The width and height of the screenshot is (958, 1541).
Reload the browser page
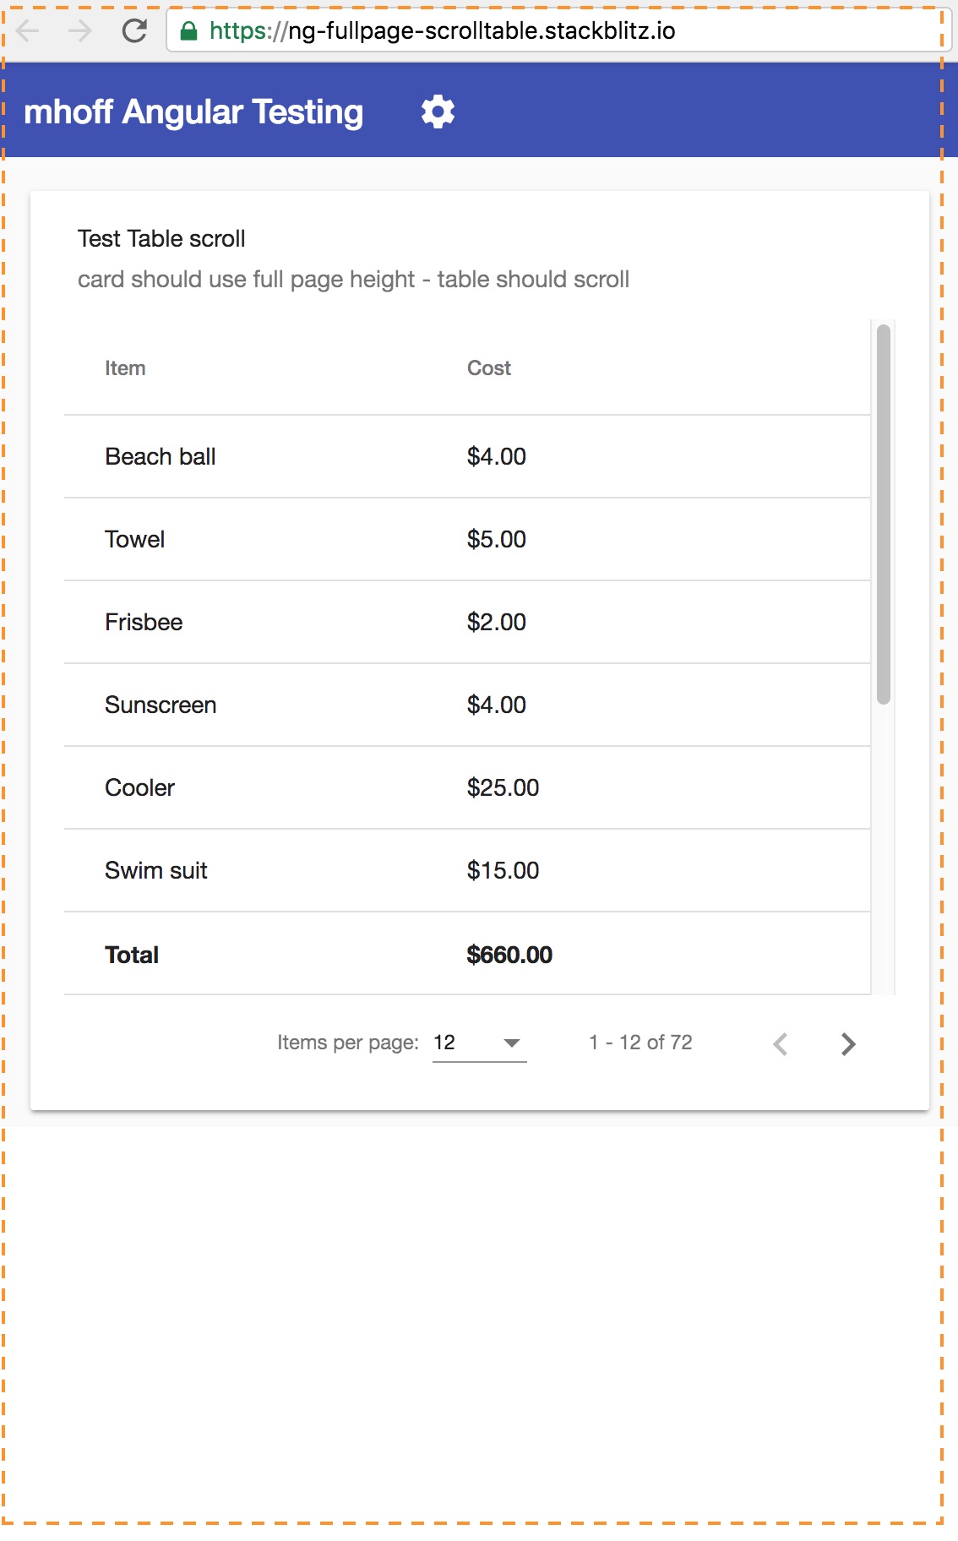134,31
